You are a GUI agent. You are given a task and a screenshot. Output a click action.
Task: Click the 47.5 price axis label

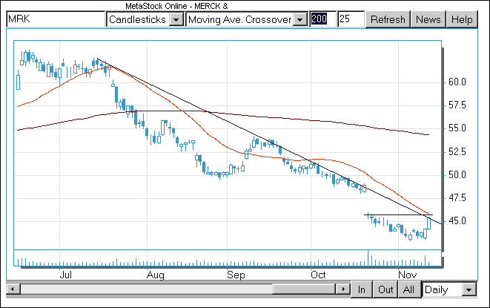pos(457,198)
